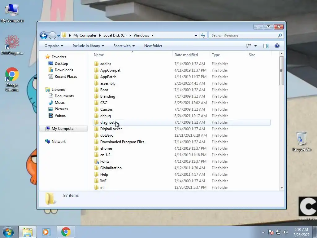The width and height of the screenshot is (317, 238).
Task: Select the Help folder
Action: [x=104, y=174]
